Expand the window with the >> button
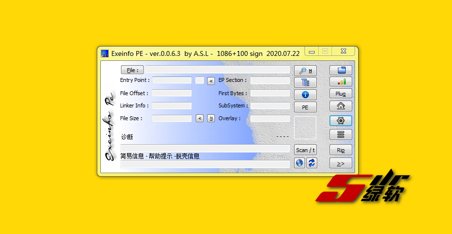This screenshot has width=452, height=234. pos(340,163)
